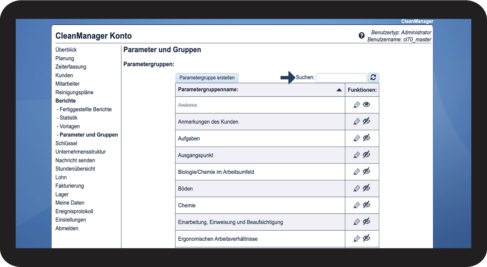Edit the Chemie parameter group
Image resolution: width=487 pixels, height=267 pixels.
click(357, 205)
